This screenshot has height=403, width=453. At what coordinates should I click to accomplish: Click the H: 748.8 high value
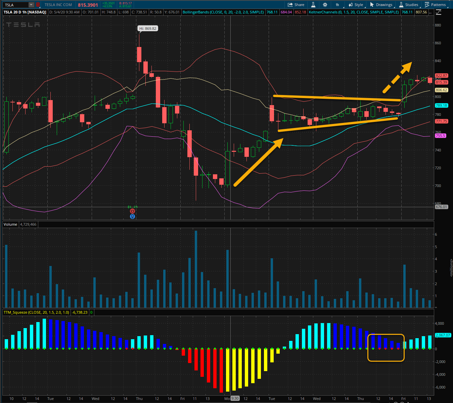click(108, 12)
